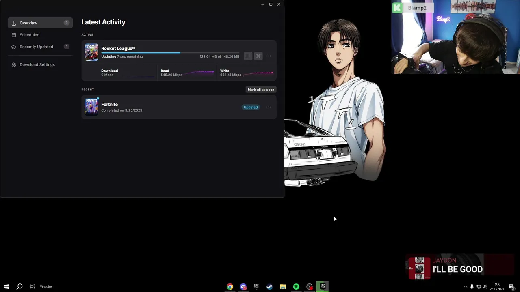Viewport: 520px width, 292px height.
Task: Click the Read speed 545.26 Mbps value
Action: click(x=171, y=75)
